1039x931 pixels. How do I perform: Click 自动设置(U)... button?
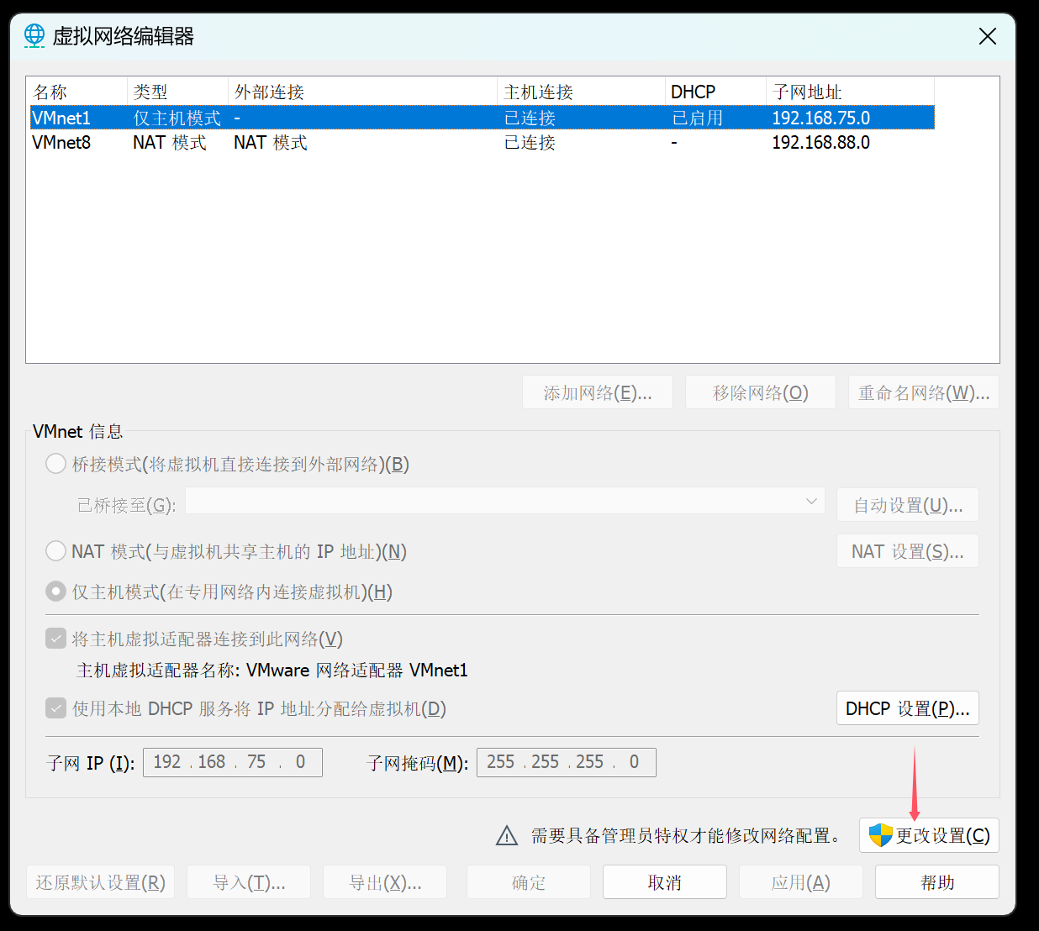click(x=908, y=505)
